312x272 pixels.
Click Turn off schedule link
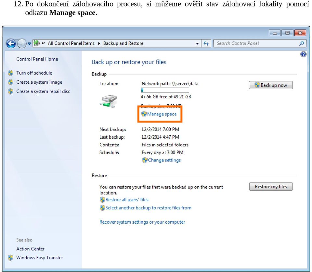34,73
